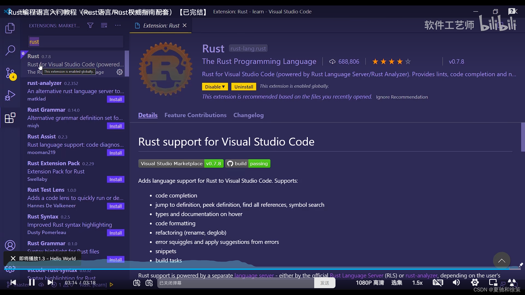The height and width of the screenshot is (295, 525).
Task: Pause the video playback
Action: 32,282
